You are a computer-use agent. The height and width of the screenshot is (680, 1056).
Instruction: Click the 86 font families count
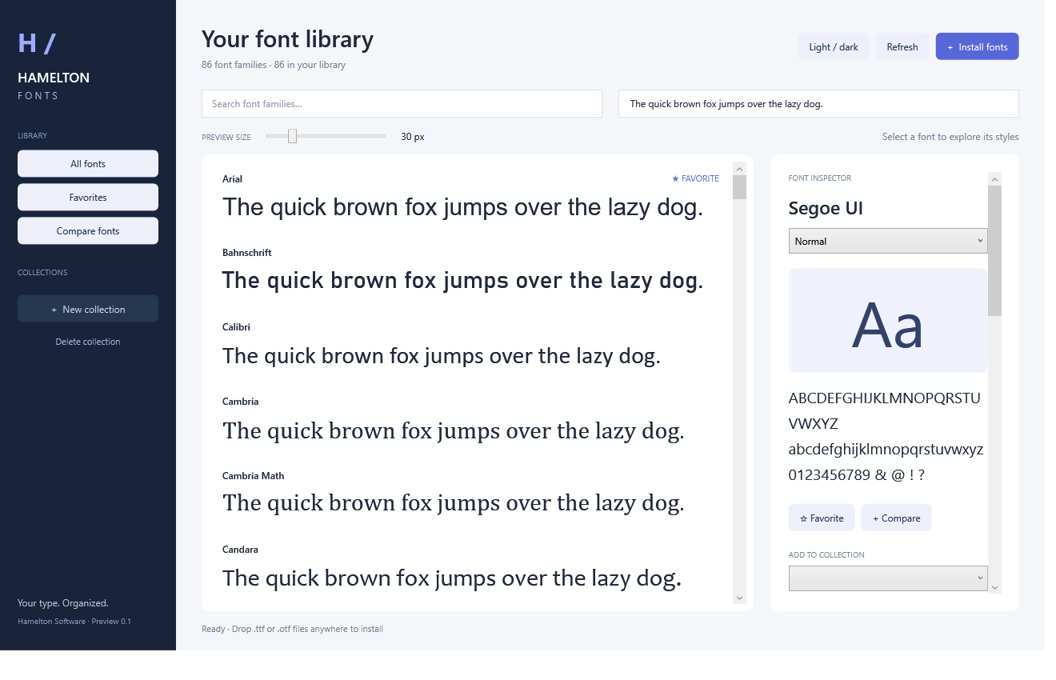tap(274, 65)
